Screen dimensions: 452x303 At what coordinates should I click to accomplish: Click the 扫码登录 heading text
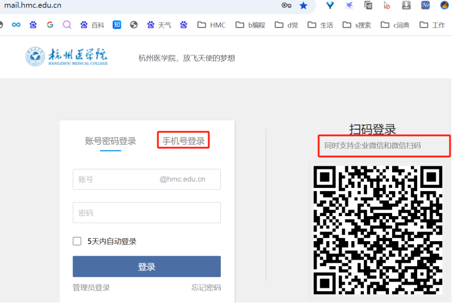[x=373, y=129]
